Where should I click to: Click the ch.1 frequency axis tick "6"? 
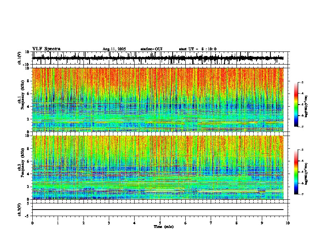[x=29, y=94]
